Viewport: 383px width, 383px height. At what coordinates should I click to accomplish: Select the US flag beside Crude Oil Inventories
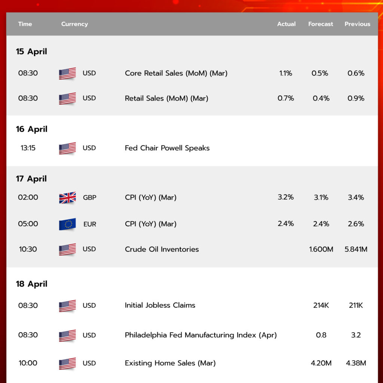(67, 249)
